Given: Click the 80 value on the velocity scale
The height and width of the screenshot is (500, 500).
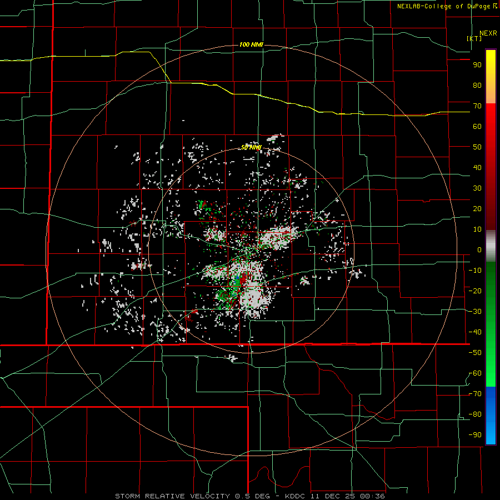Looking at the screenshot, I should [x=477, y=86].
